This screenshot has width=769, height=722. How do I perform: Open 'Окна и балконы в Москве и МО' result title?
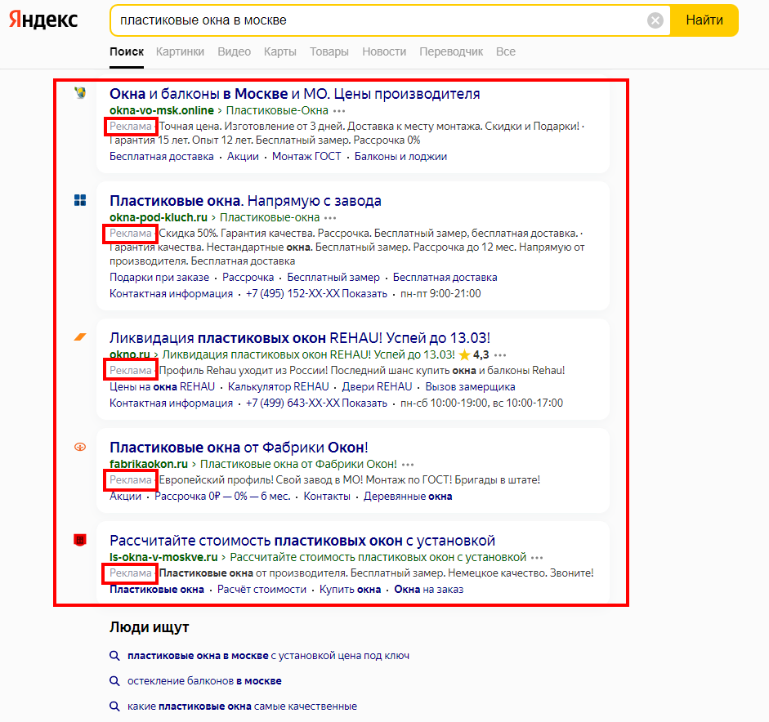coord(294,94)
